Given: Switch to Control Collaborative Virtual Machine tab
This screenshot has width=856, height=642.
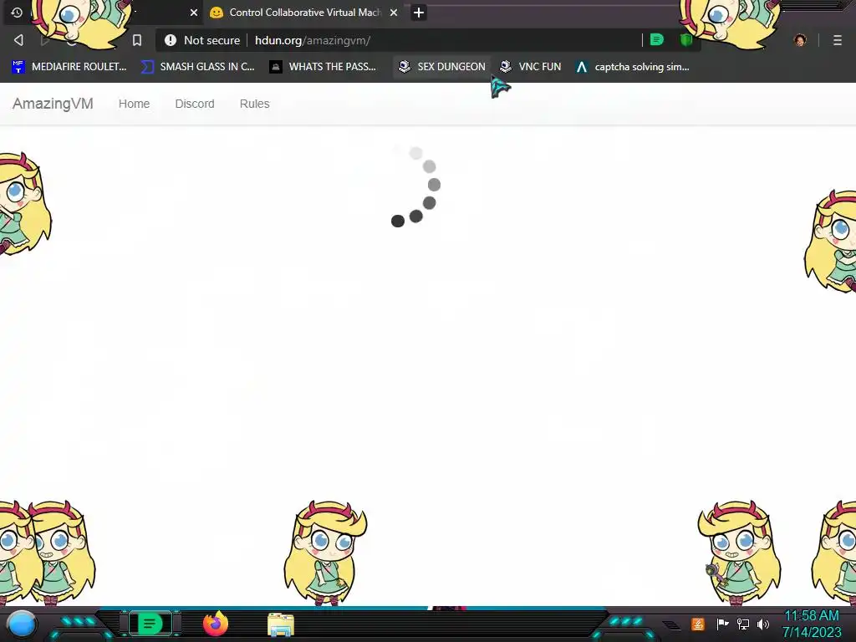Looking at the screenshot, I should point(304,13).
